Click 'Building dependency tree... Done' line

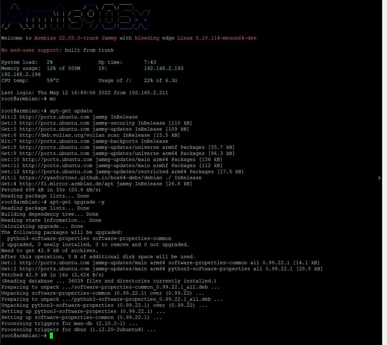pyautogui.click(x=50, y=214)
